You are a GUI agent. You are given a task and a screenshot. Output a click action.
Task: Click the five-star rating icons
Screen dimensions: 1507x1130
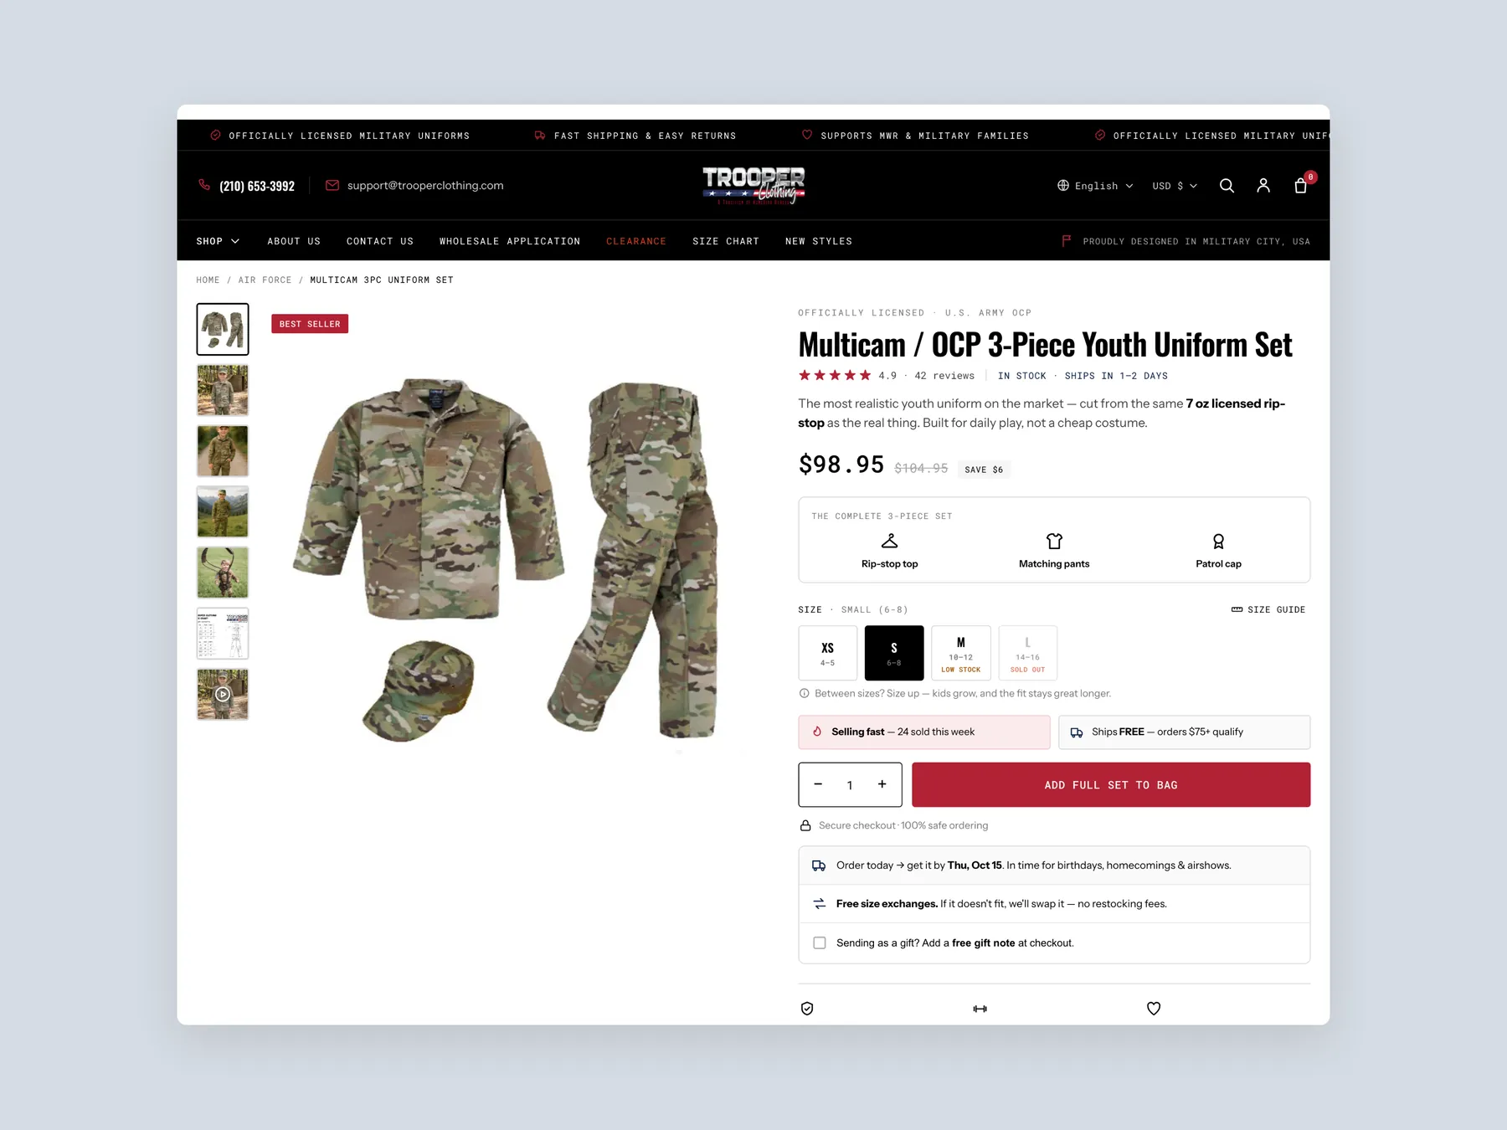click(x=835, y=376)
